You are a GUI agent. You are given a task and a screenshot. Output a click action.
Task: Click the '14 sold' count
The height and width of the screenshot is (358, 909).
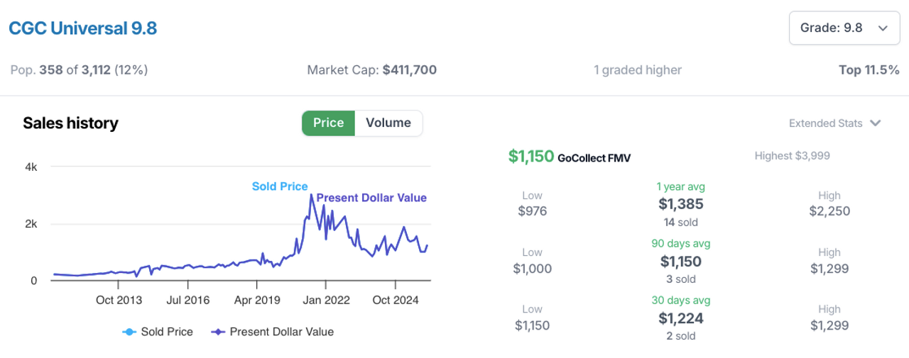click(x=681, y=223)
